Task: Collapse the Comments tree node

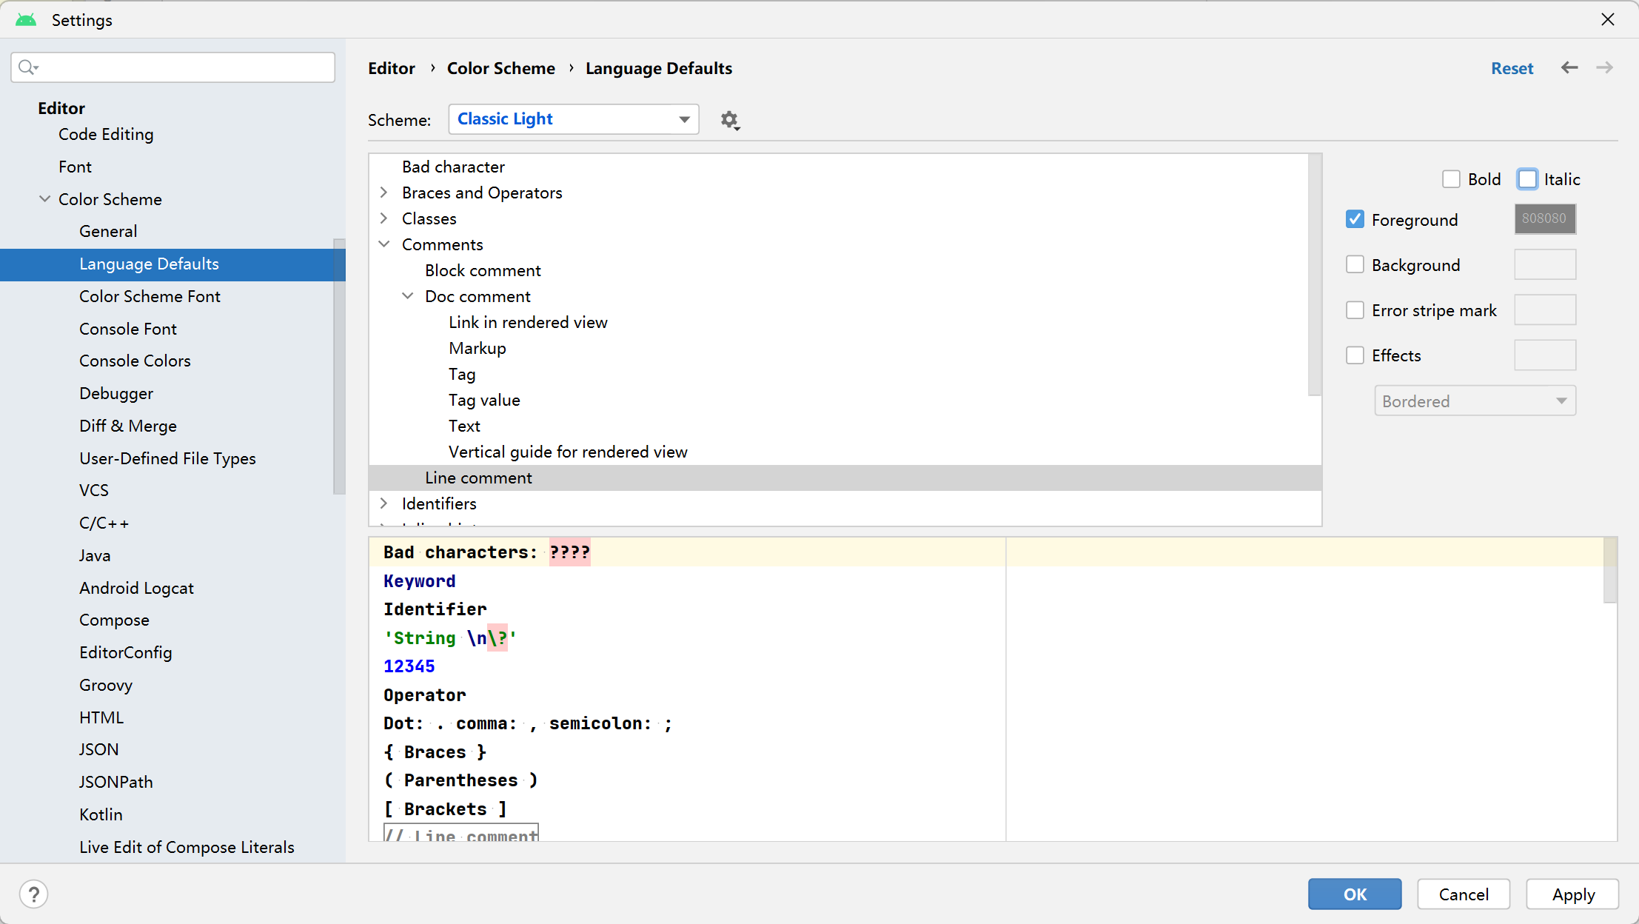Action: click(383, 244)
